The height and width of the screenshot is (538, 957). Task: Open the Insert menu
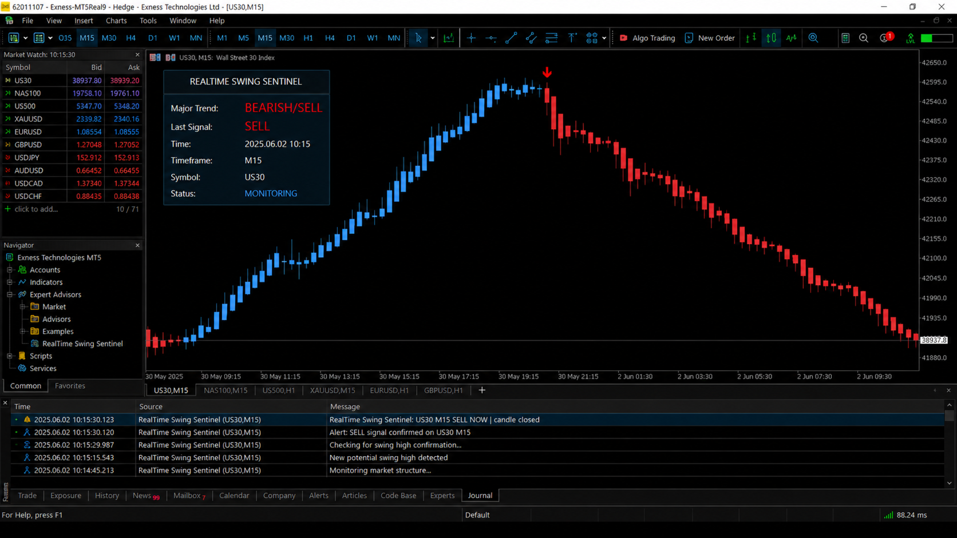click(84, 21)
